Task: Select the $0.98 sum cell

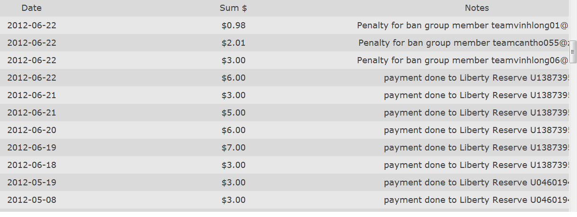Action: 233,25
